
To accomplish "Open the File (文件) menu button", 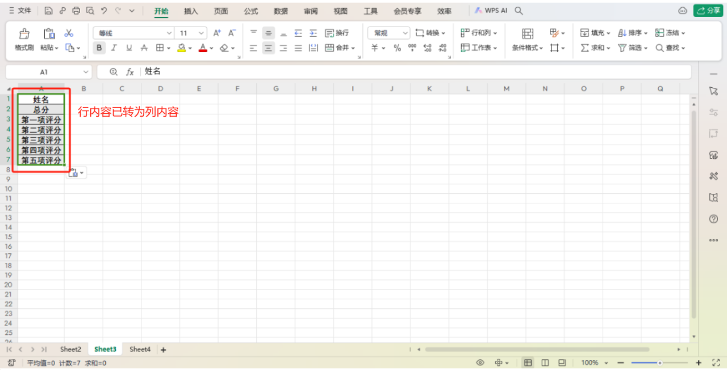I will (x=20, y=11).
